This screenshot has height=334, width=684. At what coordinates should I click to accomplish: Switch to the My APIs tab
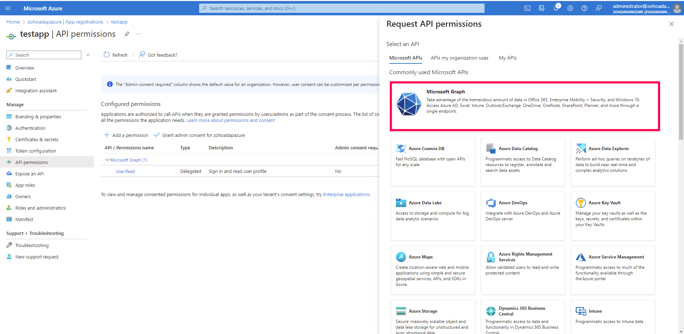(x=507, y=58)
